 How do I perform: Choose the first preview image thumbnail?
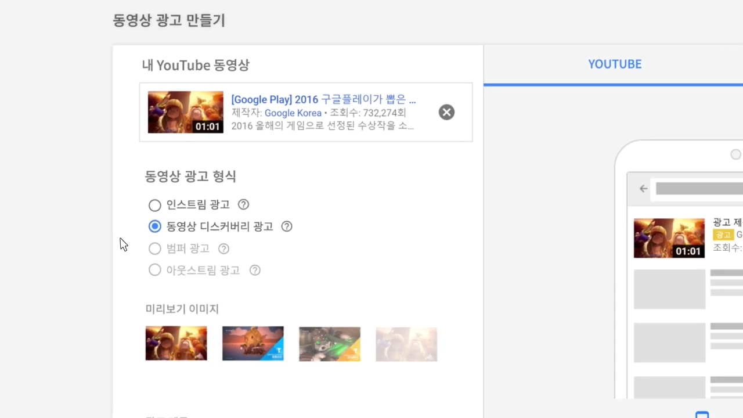click(x=176, y=344)
